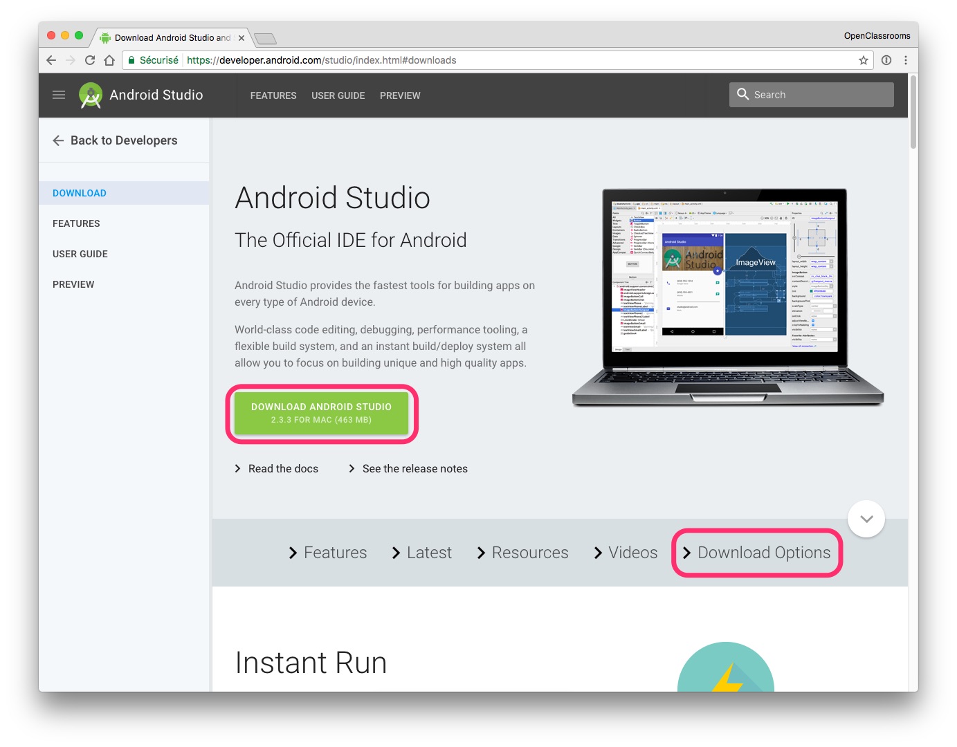
Task: Jump to the Videos section
Action: [626, 553]
